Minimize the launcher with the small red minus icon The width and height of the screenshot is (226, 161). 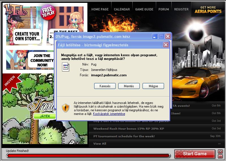pos(220,156)
